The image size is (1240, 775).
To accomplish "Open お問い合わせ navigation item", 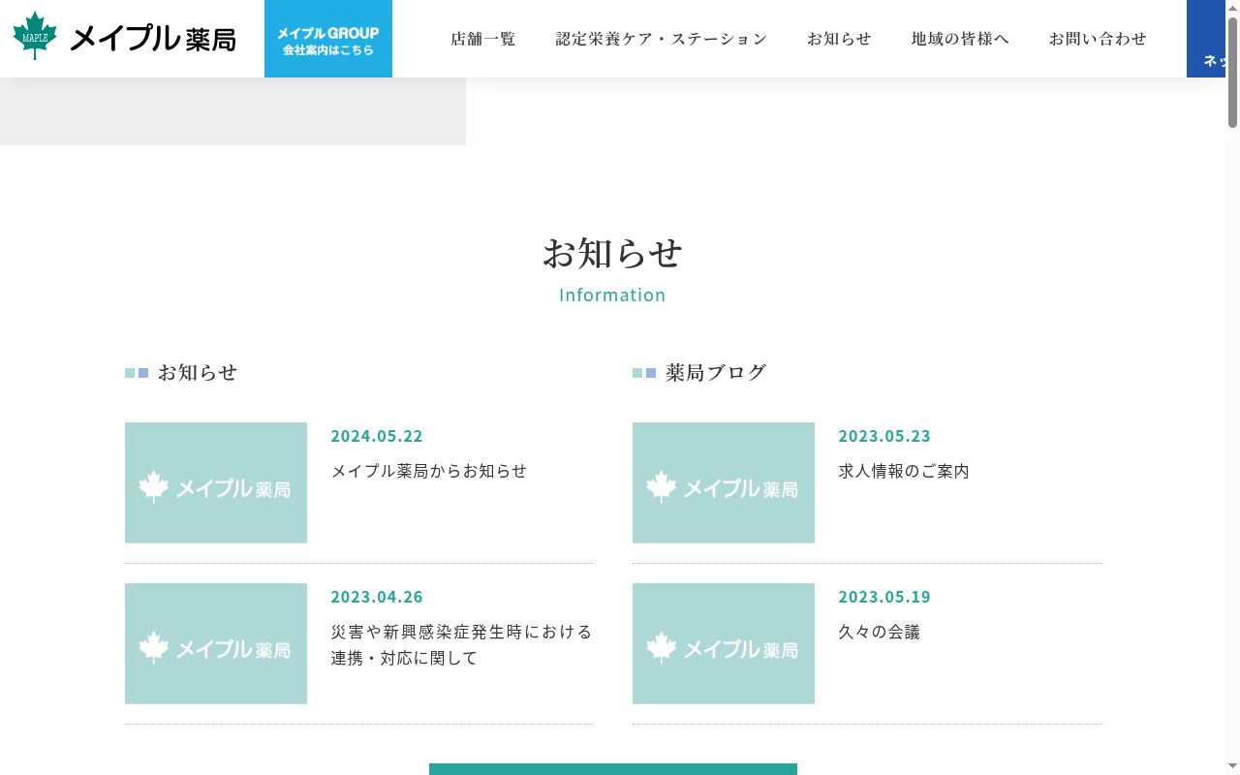I will pyautogui.click(x=1098, y=39).
